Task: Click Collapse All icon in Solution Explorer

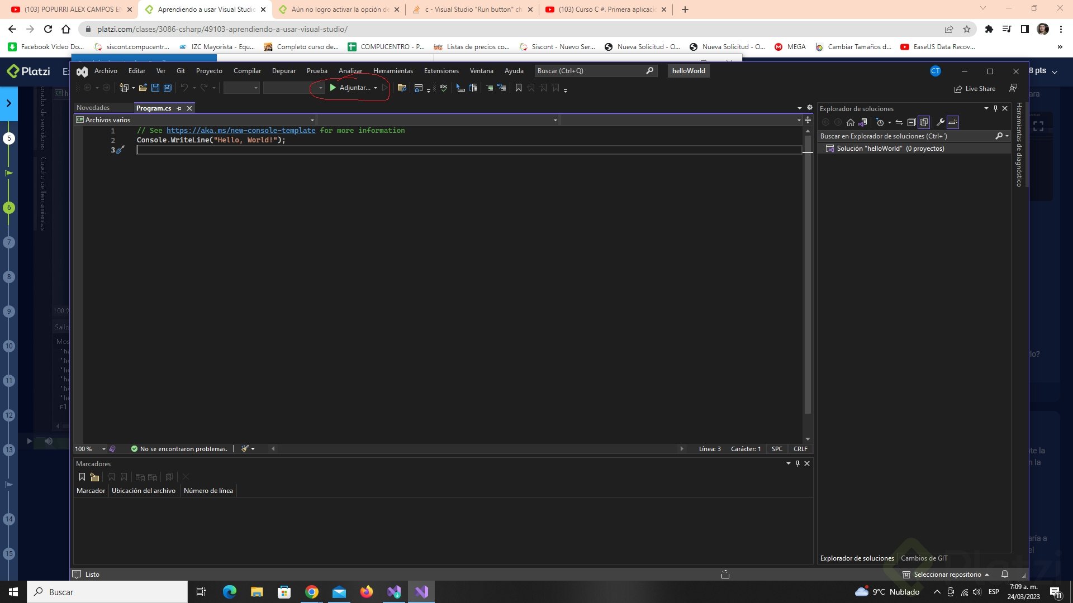Action: [x=911, y=122]
